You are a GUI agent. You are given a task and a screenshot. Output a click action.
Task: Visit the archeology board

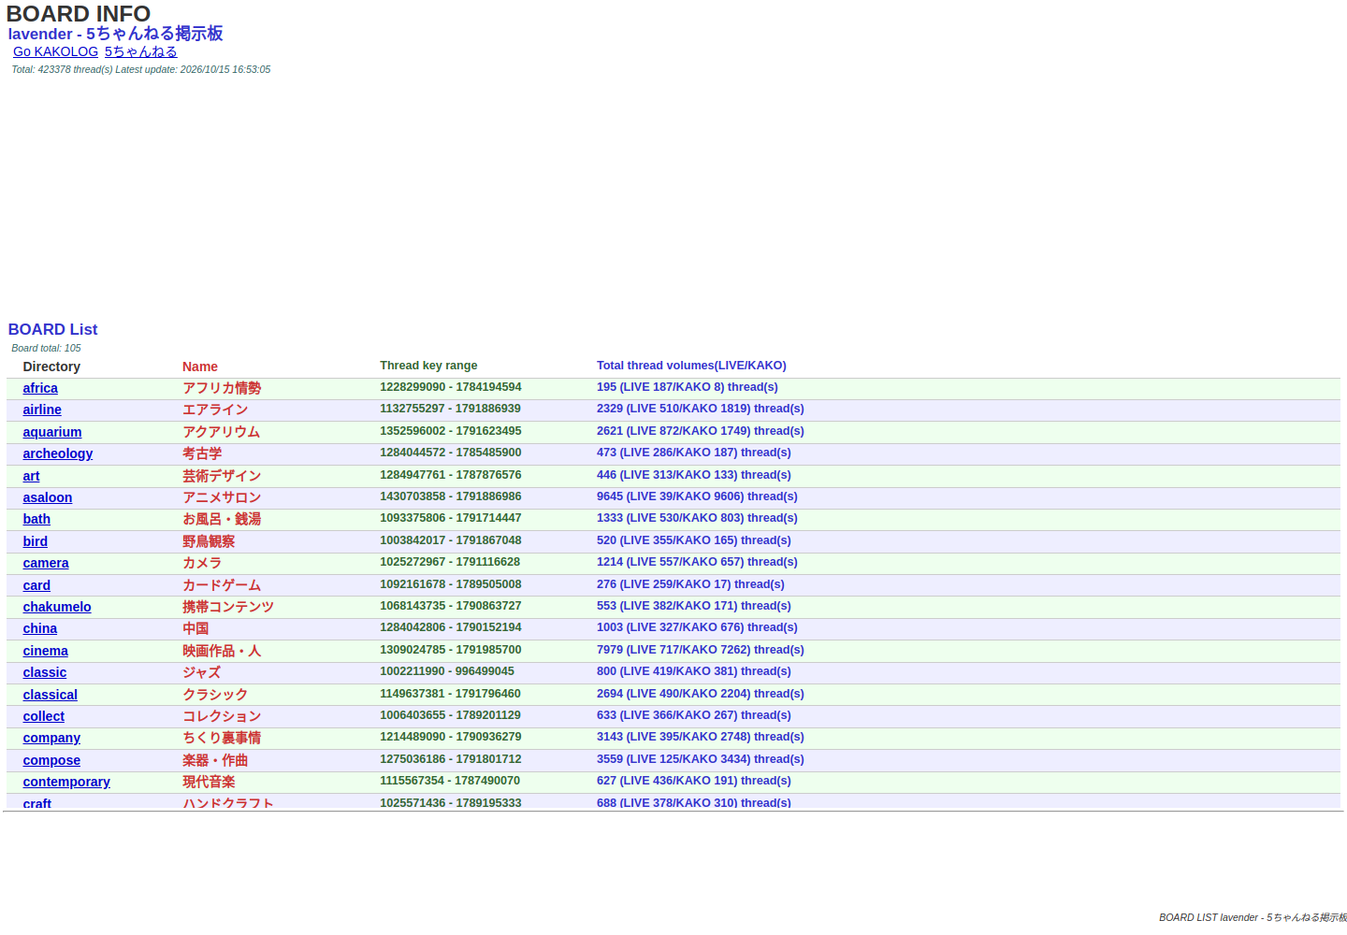tap(58, 453)
